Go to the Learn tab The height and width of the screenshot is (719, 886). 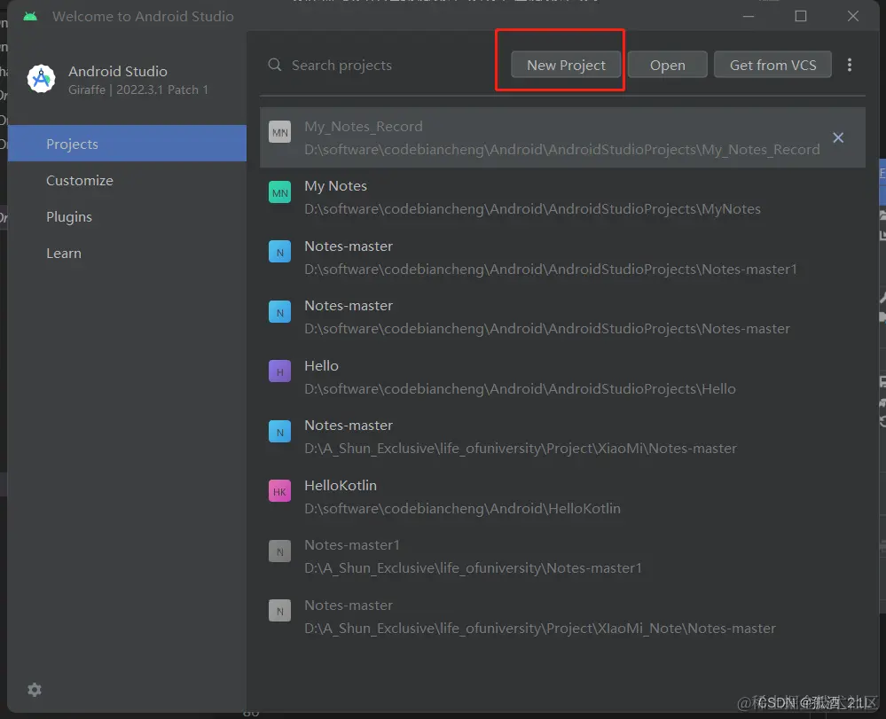(x=127, y=253)
